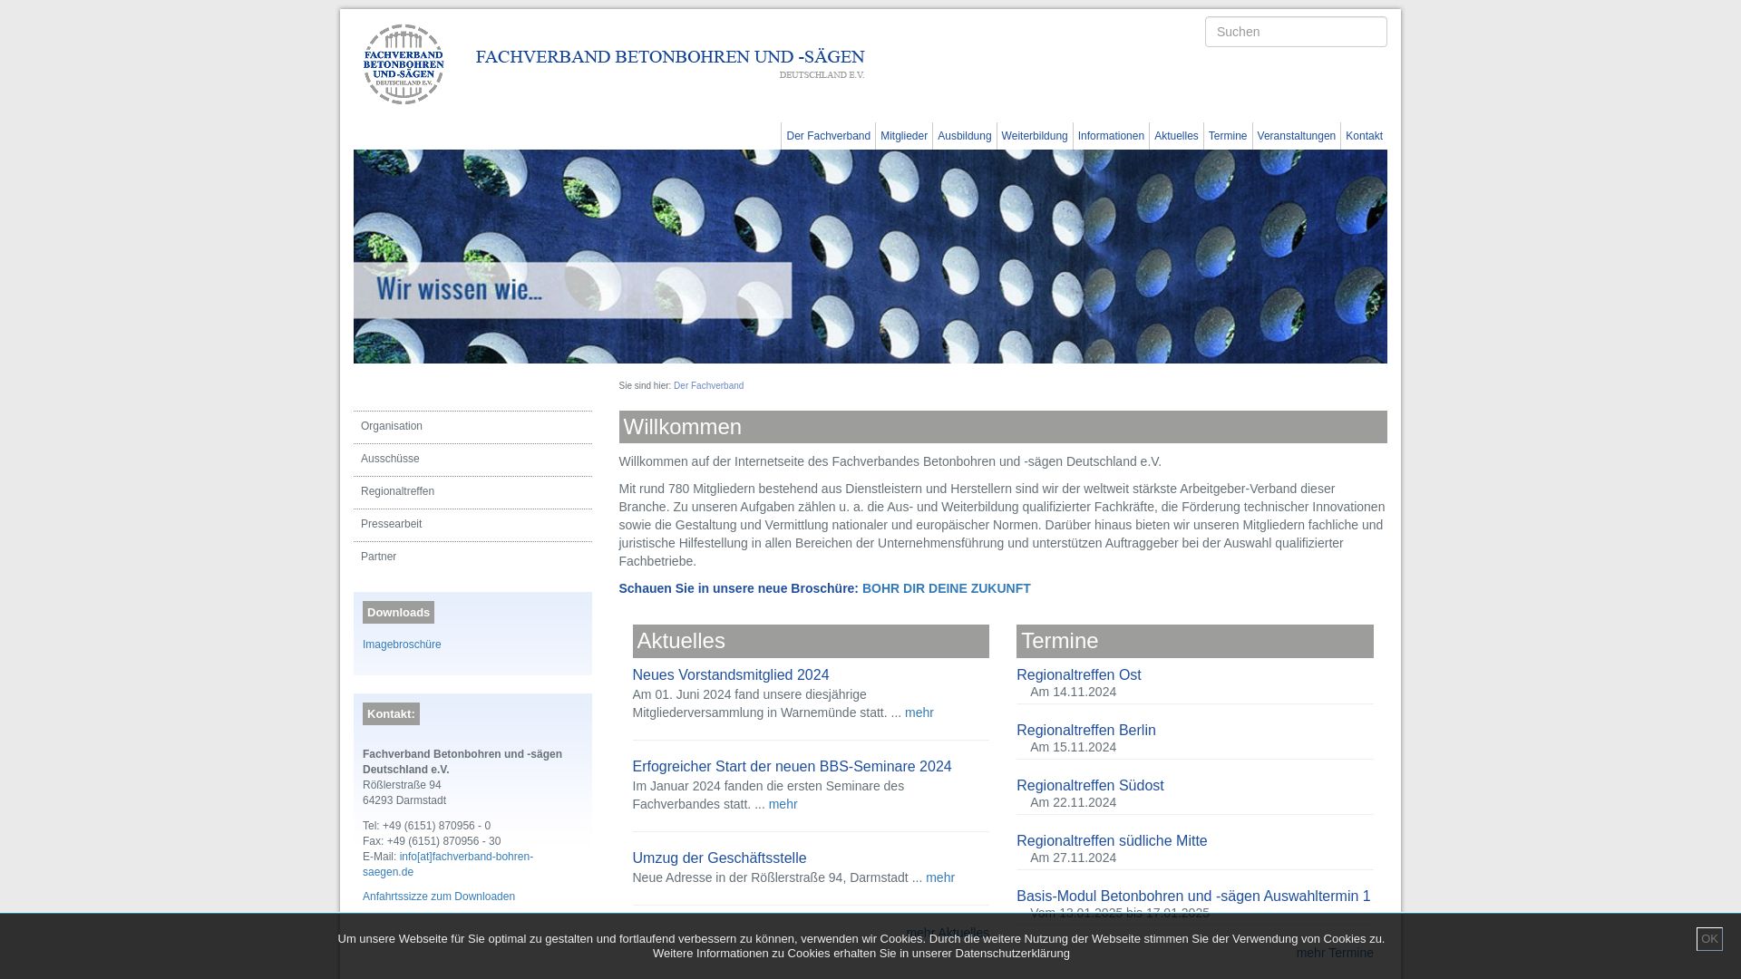1741x979 pixels.
Task: Open the Mitglieder menu item
Action: tap(903, 136)
